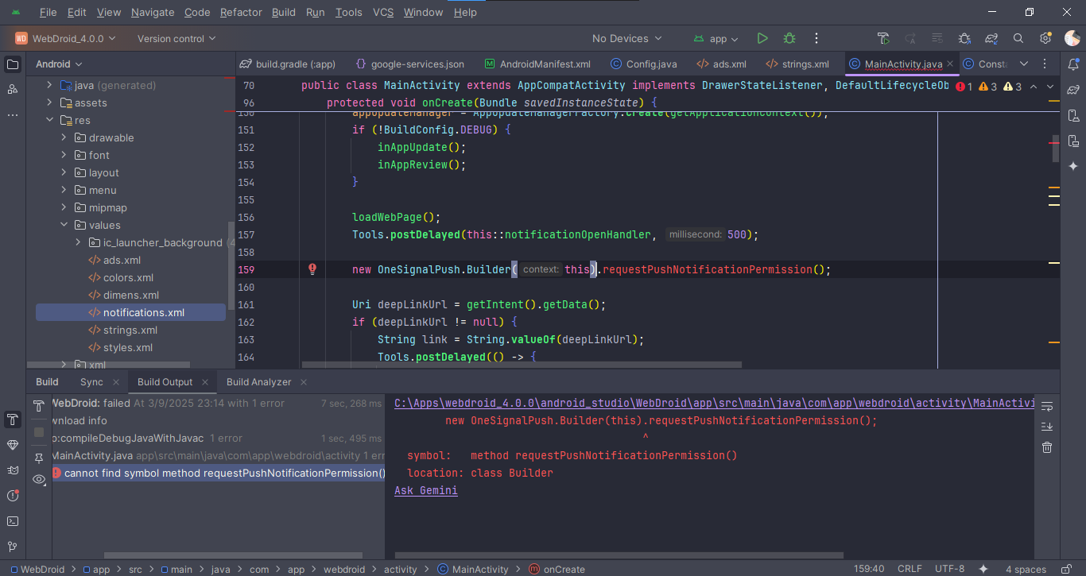
Task: Sync project with Gradle files elephant icon
Action: coord(991,38)
